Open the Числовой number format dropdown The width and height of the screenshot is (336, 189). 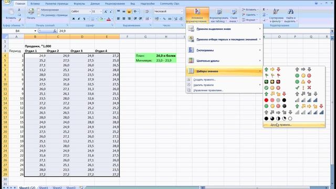tap(182, 12)
